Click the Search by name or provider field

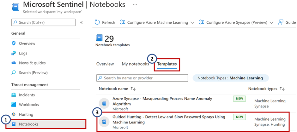pyautogui.click(x=142, y=78)
